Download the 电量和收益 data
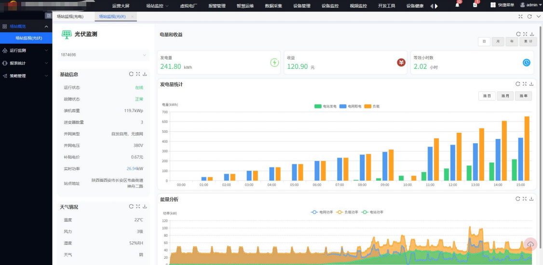Image resolution: width=543 pixels, height=265 pixels. point(532,34)
